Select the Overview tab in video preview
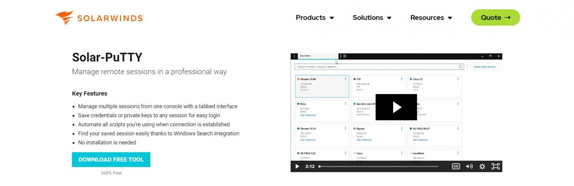 (x=318, y=56)
